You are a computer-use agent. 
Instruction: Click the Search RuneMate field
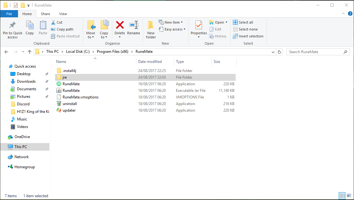[x=318, y=52]
